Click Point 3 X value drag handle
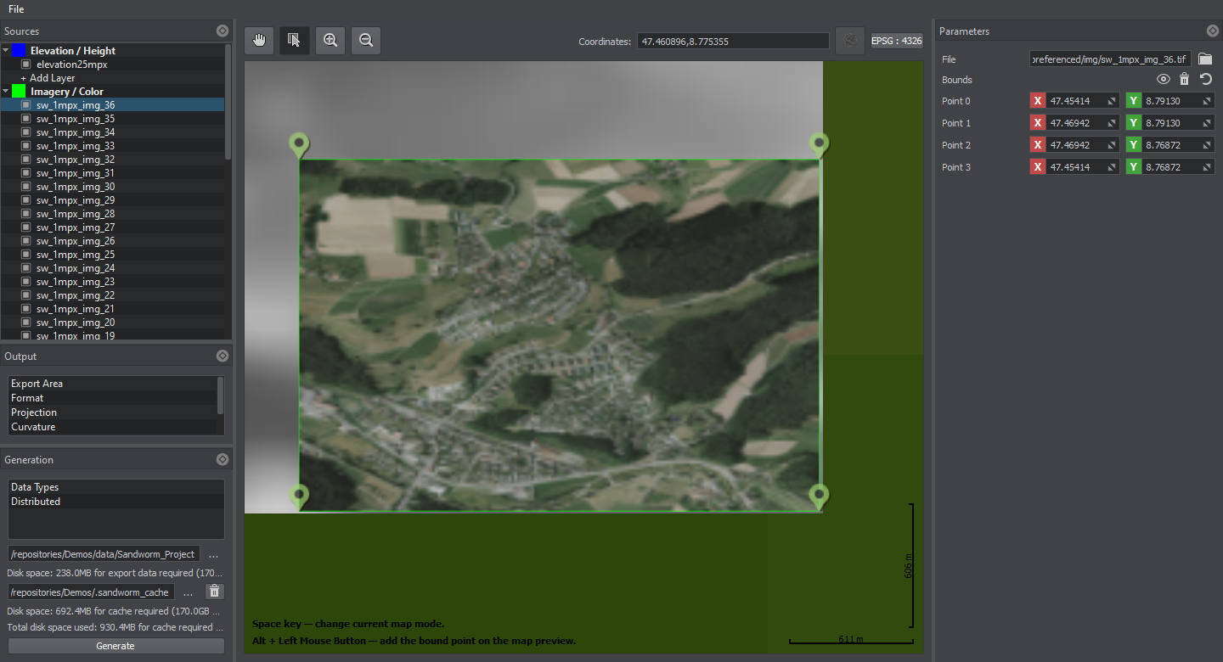 coord(1112,167)
